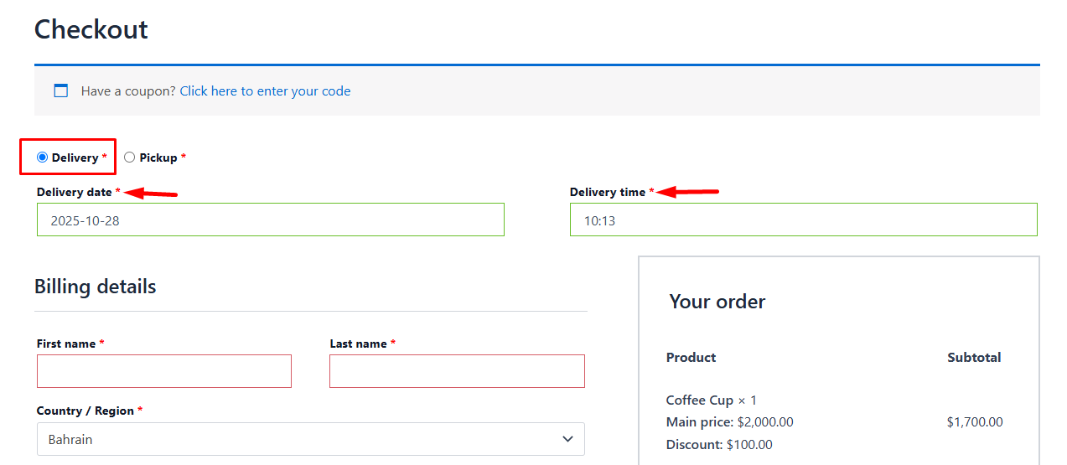Click the 'Your order' heading

click(717, 302)
